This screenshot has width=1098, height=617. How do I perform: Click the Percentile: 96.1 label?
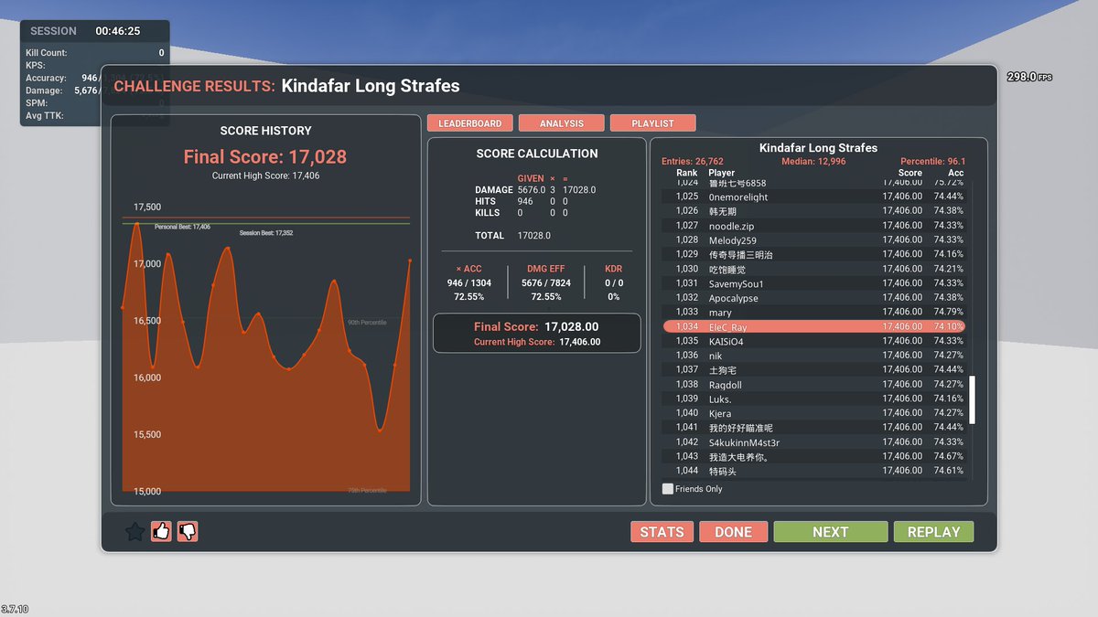coord(932,162)
